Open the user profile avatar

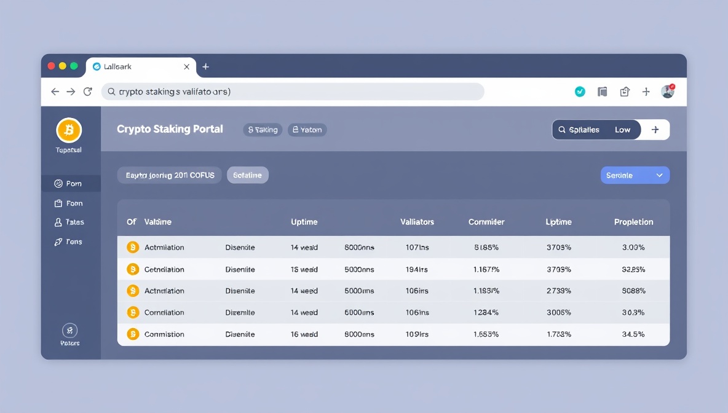[668, 91]
